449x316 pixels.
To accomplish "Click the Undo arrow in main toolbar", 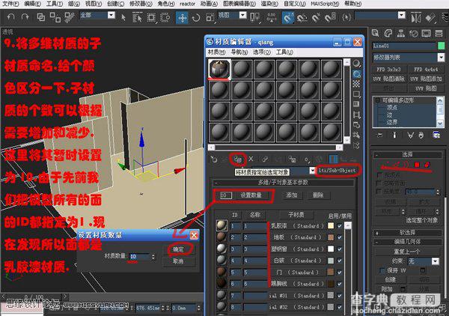I will click(x=11, y=17).
